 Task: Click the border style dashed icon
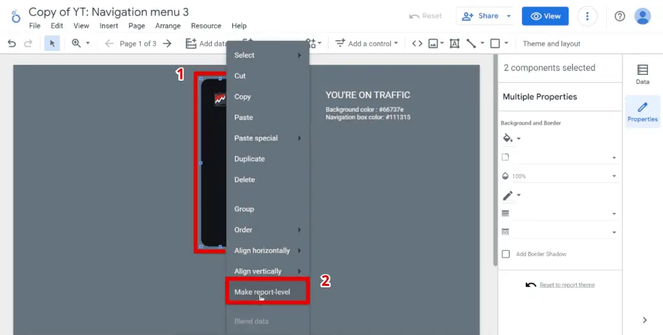point(505,232)
